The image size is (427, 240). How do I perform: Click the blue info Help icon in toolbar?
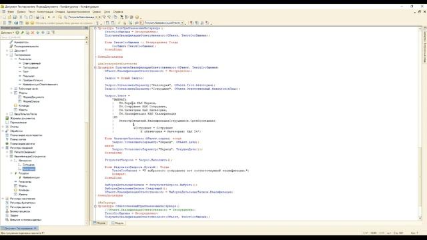coord(16,23)
